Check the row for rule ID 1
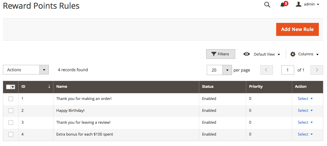Viewport: 327px width, 146px height. coord(11,99)
